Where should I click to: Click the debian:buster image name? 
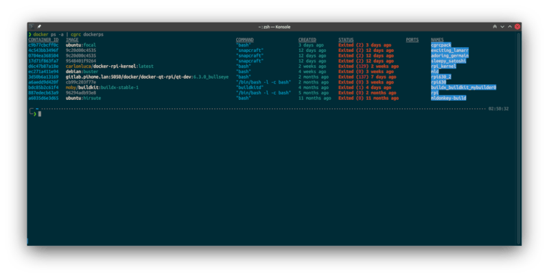pyautogui.click(x=82, y=72)
